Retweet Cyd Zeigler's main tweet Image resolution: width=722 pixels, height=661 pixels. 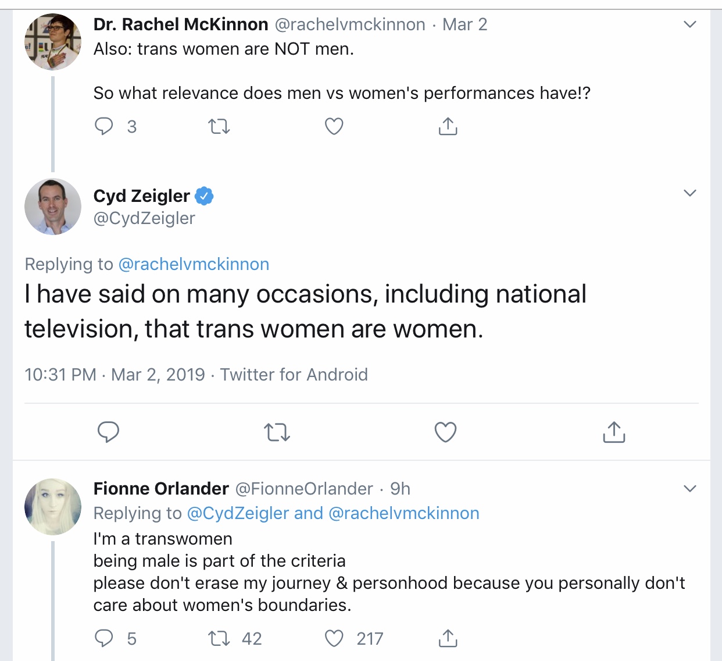277,432
